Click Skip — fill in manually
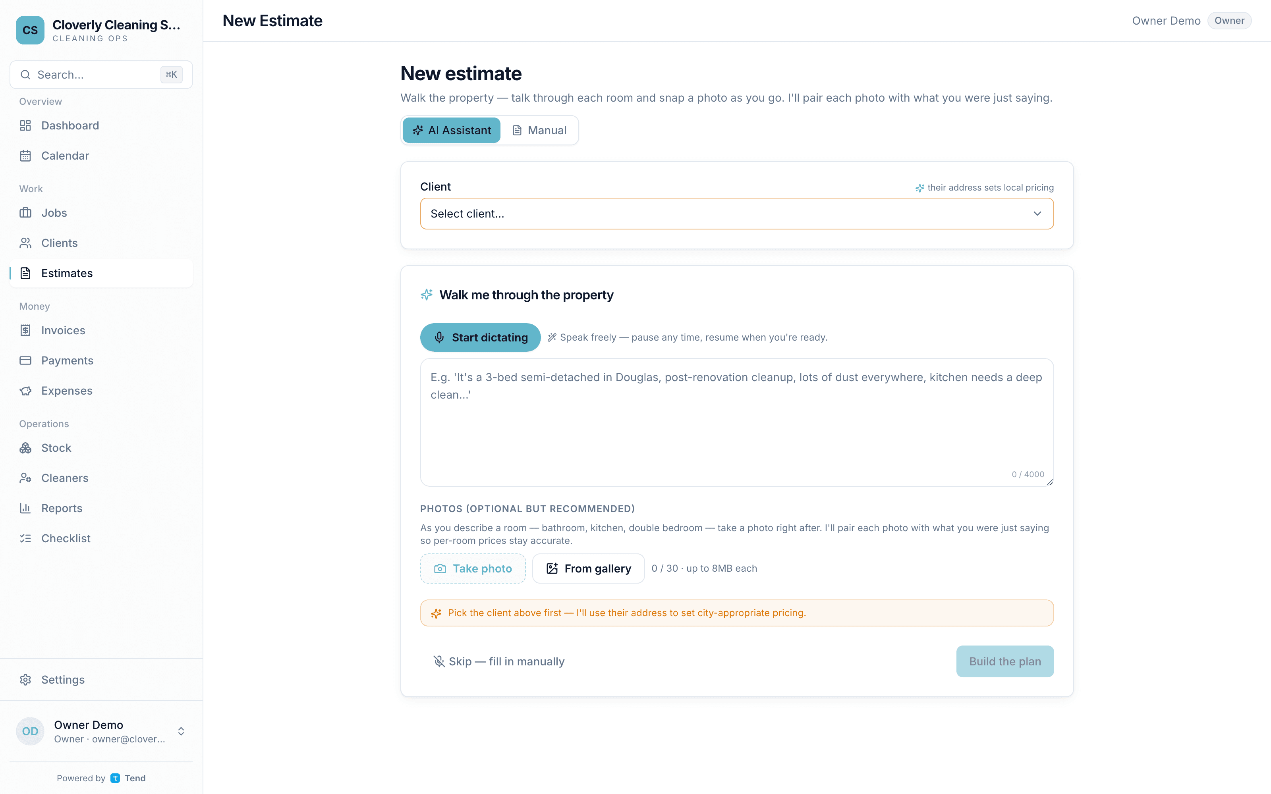Screen dimensions: 1271x794 498,661
